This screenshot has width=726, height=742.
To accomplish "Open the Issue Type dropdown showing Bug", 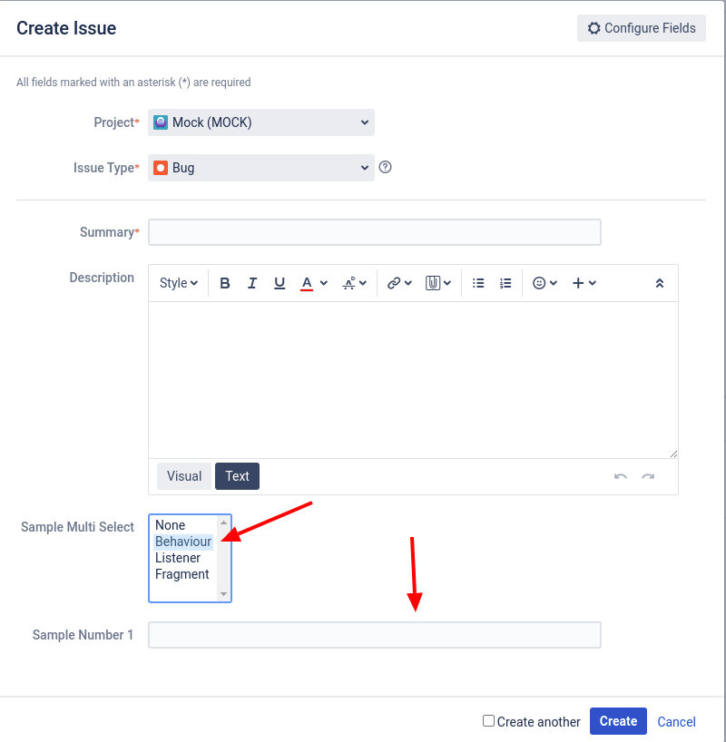I will click(x=261, y=168).
